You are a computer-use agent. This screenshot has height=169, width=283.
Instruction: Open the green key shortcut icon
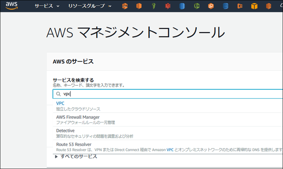click(154, 6)
